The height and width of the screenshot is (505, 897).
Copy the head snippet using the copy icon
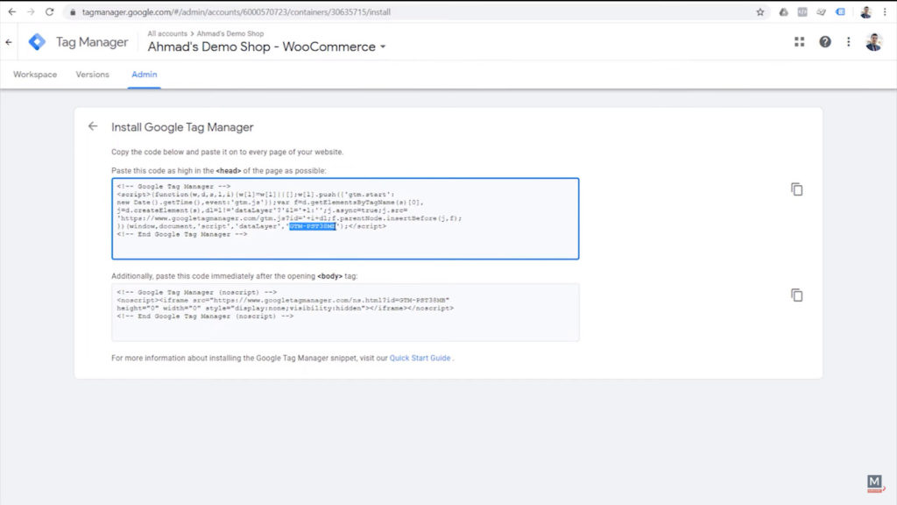[x=796, y=188]
